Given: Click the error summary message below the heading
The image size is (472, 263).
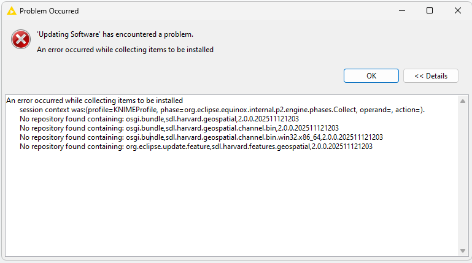Looking at the screenshot, I should [125, 50].
